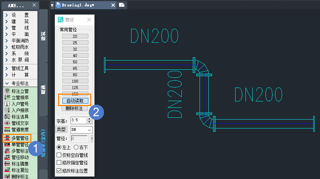Choose pipe diameter 50 button
This screenshot has height=179, width=320.
(75, 62)
